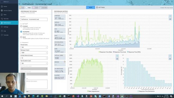Click the Home icon in sidebar
Viewport: 174px width, 98px height.
coord(2,7)
